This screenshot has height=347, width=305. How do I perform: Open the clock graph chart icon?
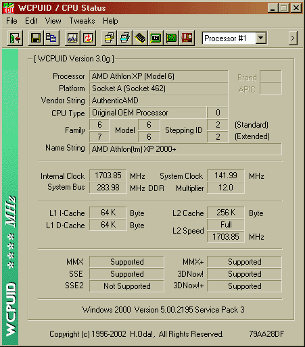(x=72, y=38)
